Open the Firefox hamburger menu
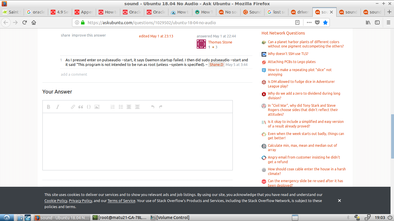394x221 pixels. tap(388, 22)
